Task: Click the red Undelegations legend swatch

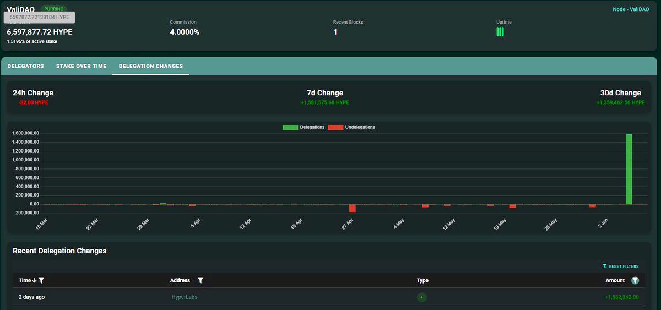Action: click(335, 127)
